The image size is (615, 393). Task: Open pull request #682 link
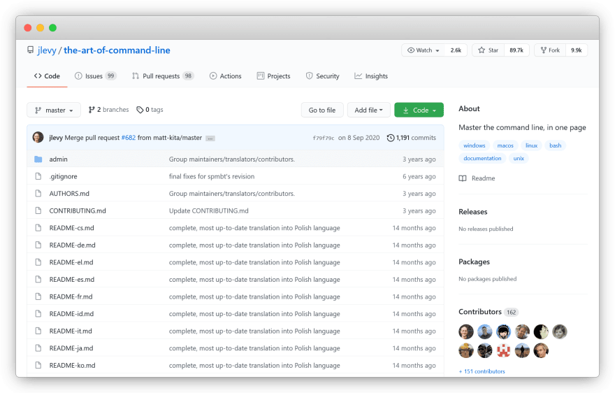coord(129,138)
